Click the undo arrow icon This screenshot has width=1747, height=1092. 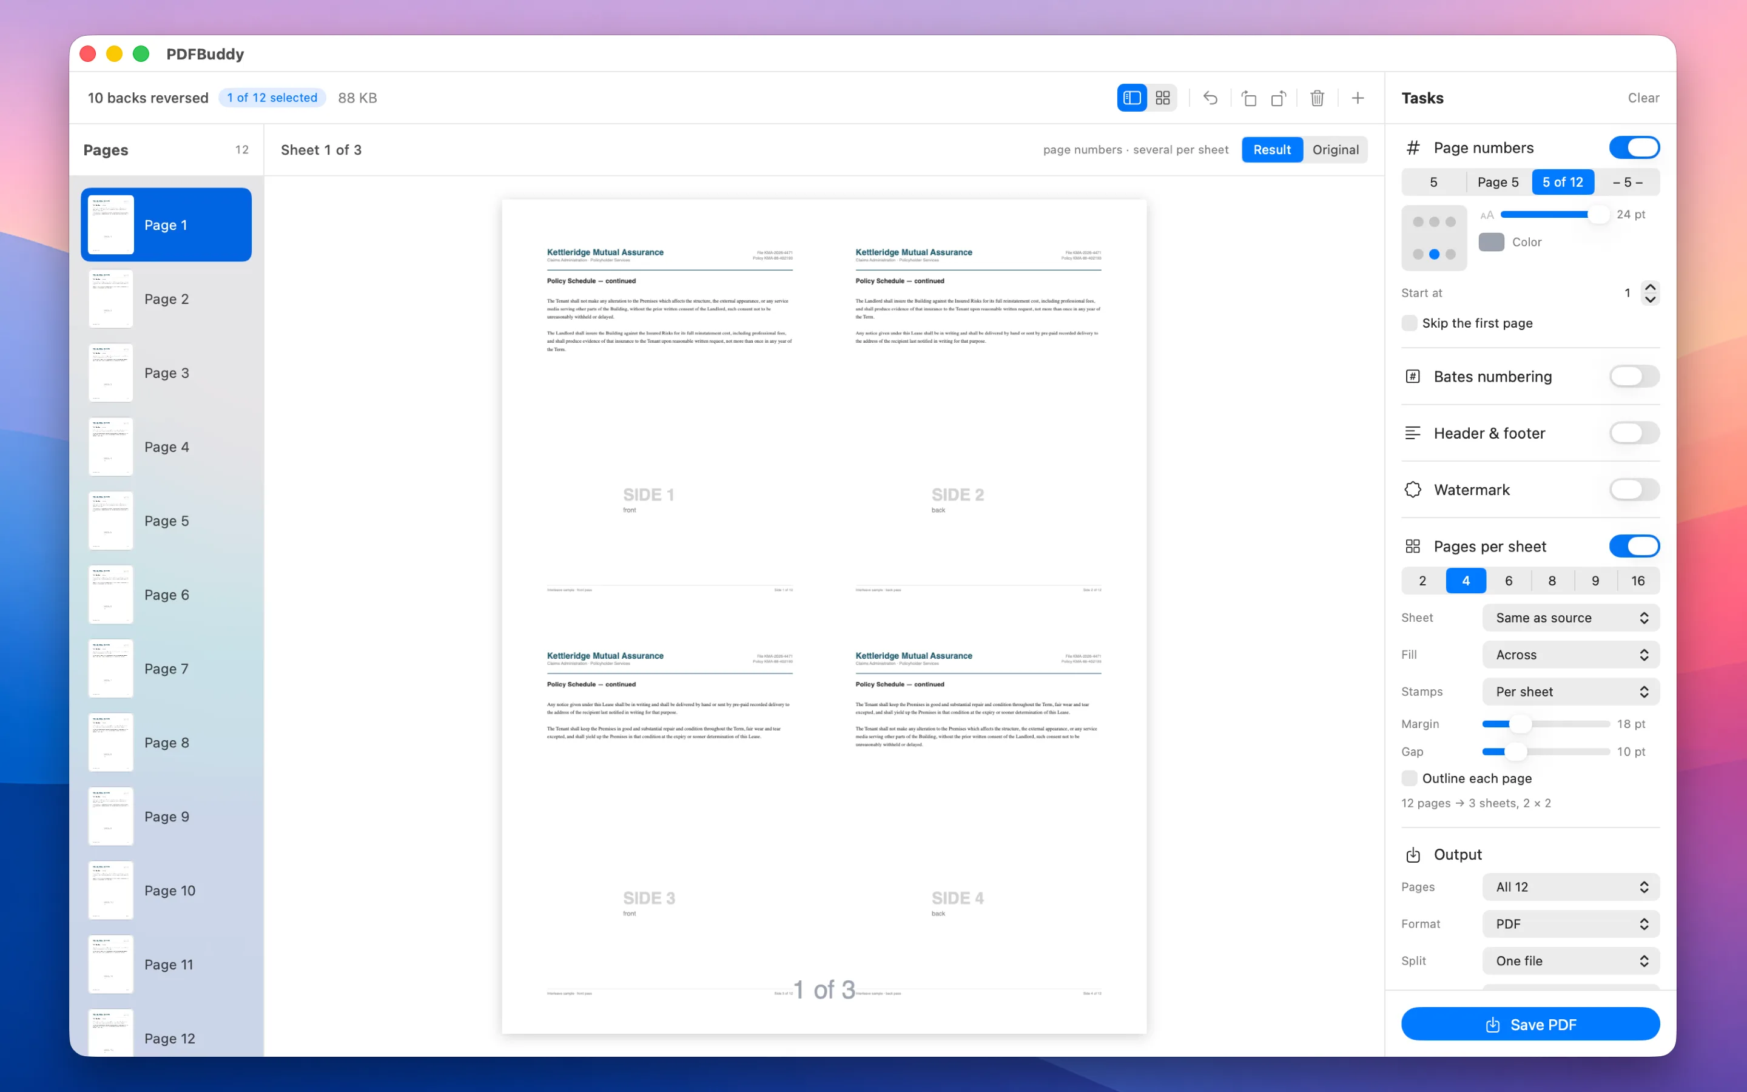coord(1211,98)
